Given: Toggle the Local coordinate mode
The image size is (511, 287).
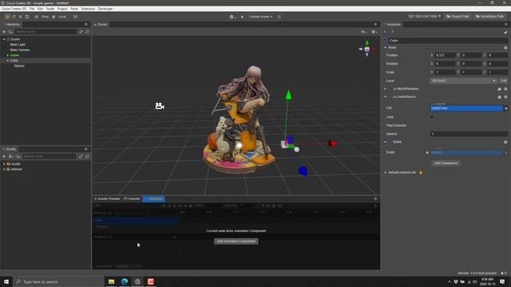Looking at the screenshot, I should [59, 17].
